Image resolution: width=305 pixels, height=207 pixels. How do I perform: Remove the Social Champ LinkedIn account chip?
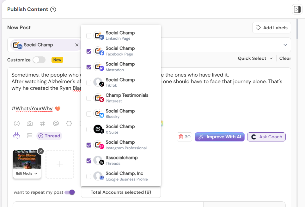(77, 45)
